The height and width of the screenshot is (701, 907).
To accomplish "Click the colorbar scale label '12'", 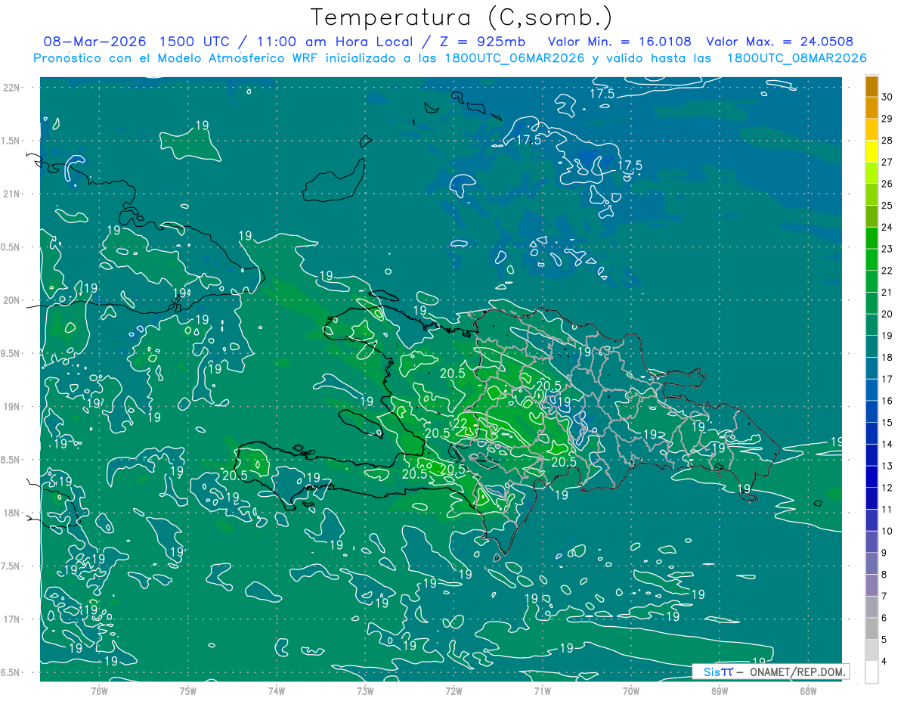I will (x=887, y=488).
